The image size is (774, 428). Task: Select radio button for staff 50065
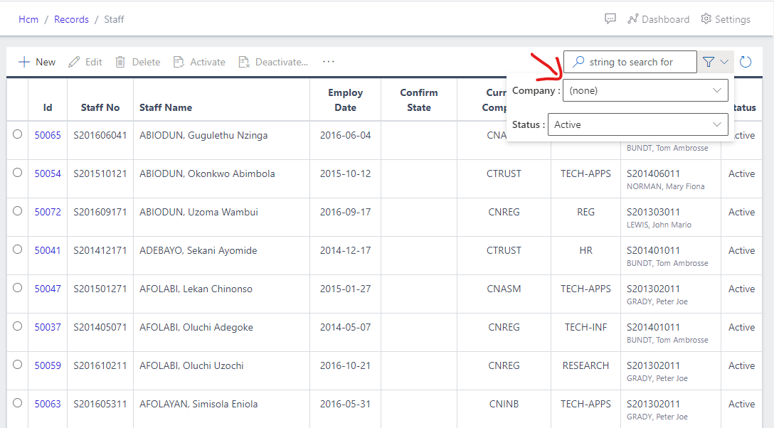[x=17, y=134]
